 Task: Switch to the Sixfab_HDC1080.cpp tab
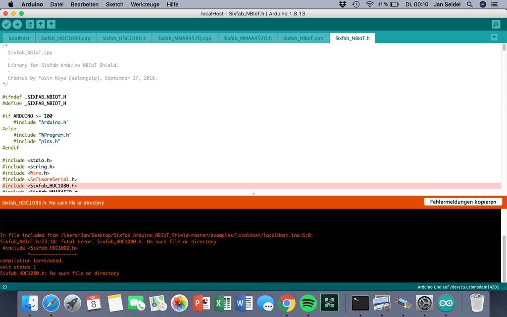click(65, 38)
